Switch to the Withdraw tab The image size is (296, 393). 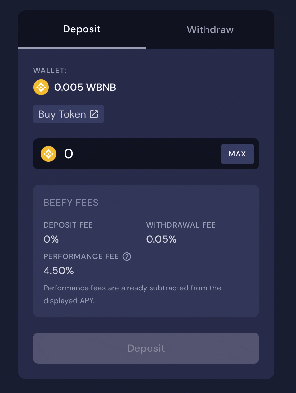[210, 29]
